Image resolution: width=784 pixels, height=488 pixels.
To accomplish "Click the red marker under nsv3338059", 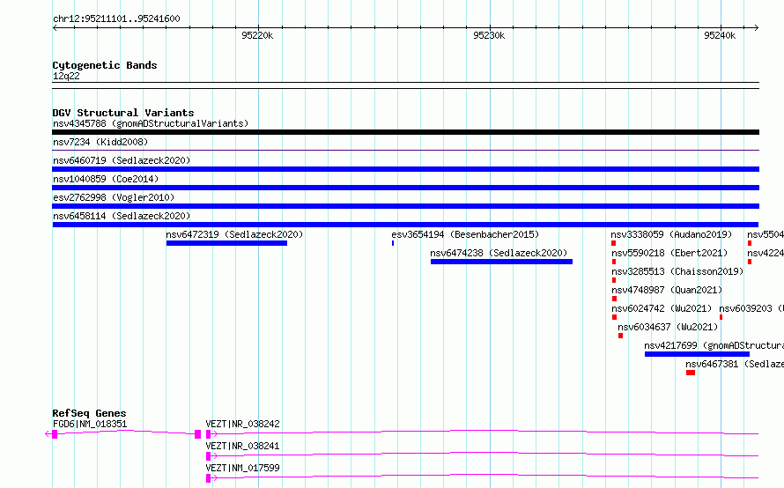I will tap(613, 243).
